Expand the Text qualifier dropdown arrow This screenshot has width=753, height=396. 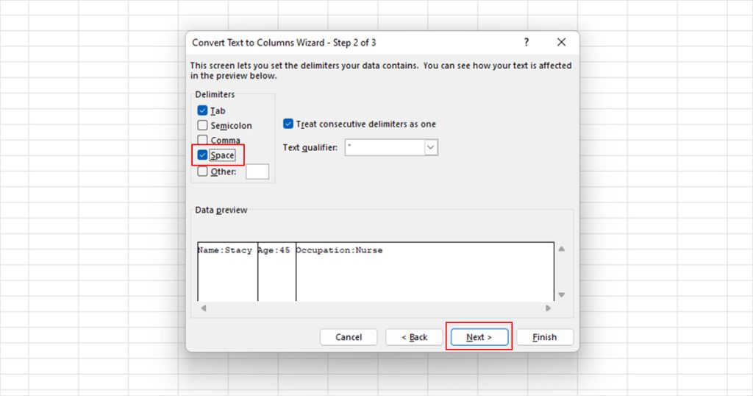pos(431,147)
